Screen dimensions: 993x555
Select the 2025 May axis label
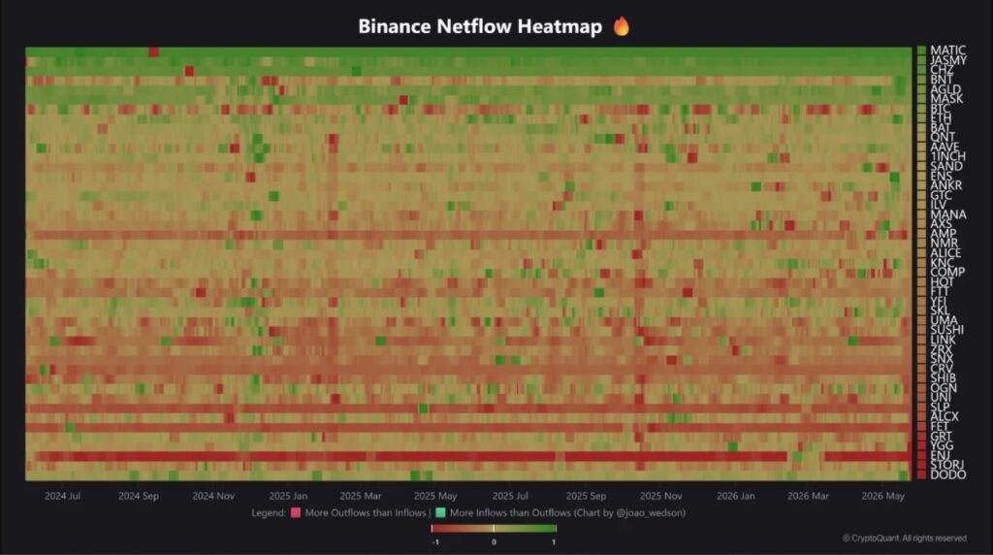click(435, 496)
